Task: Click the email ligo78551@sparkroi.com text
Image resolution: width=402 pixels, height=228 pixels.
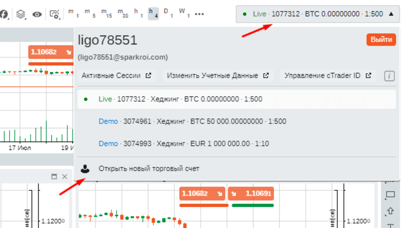Action: click(x=123, y=57)
